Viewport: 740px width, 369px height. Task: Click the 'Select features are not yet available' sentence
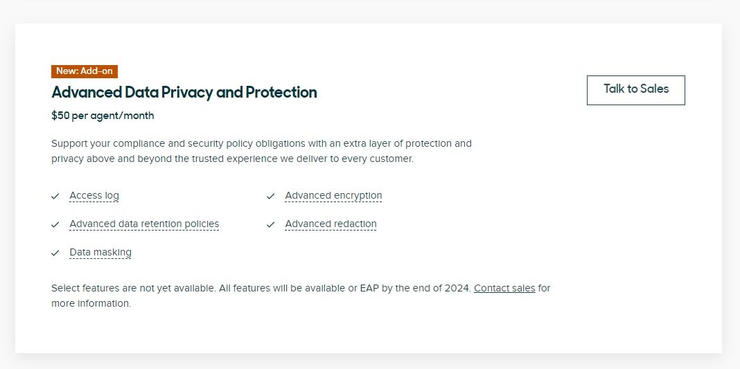[x=133, y=288]
